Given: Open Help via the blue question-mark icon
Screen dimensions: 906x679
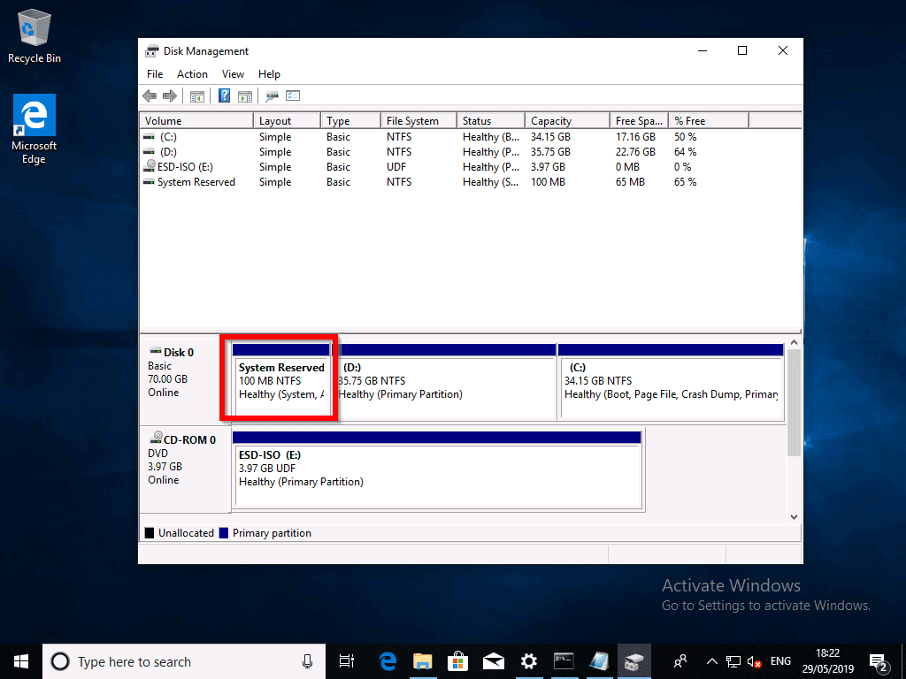Looking at the screenshot, I should pyautogui.click(x=224, y=95).
